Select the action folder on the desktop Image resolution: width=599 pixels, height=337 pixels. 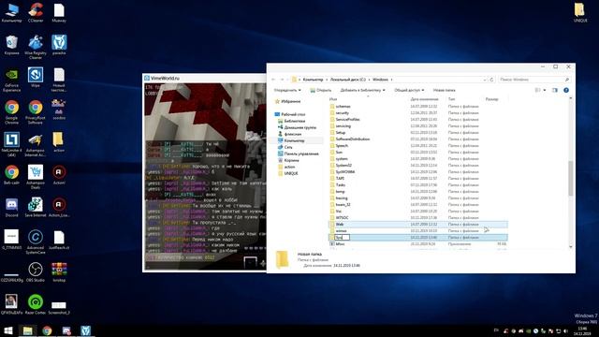[x=59, y=142]
